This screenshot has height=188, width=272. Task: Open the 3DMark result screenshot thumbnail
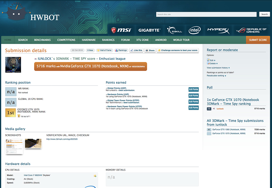14,146
